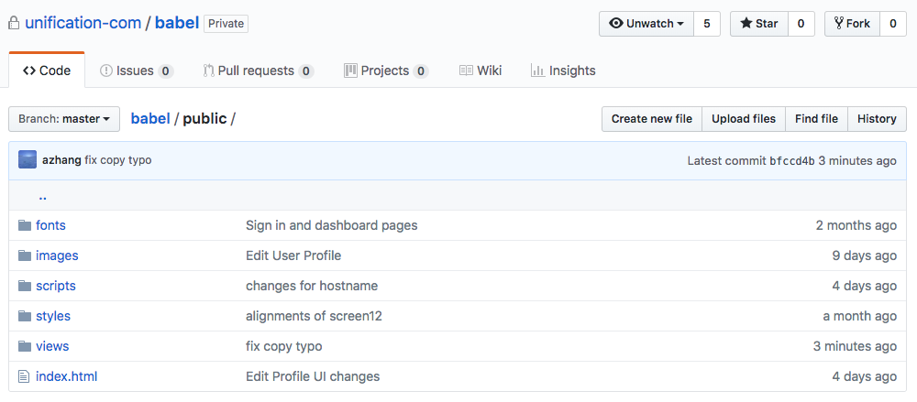Viewport: 917px width, 402px height.
Task: Click the fonts folder icon
Action: click(x=25, y=225)
